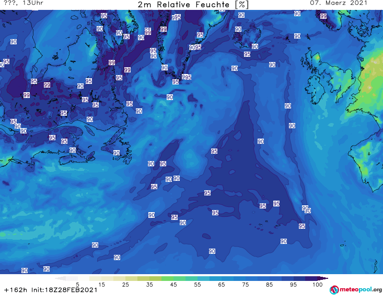Click the color scale tick label 65

click(222, 285)
